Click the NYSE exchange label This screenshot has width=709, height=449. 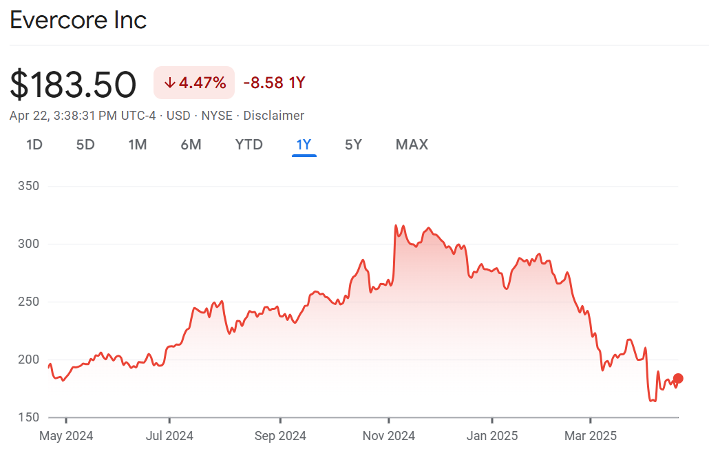pos(216,116)
